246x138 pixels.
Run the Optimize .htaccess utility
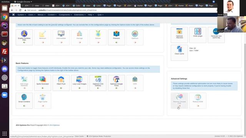(180, 31)
